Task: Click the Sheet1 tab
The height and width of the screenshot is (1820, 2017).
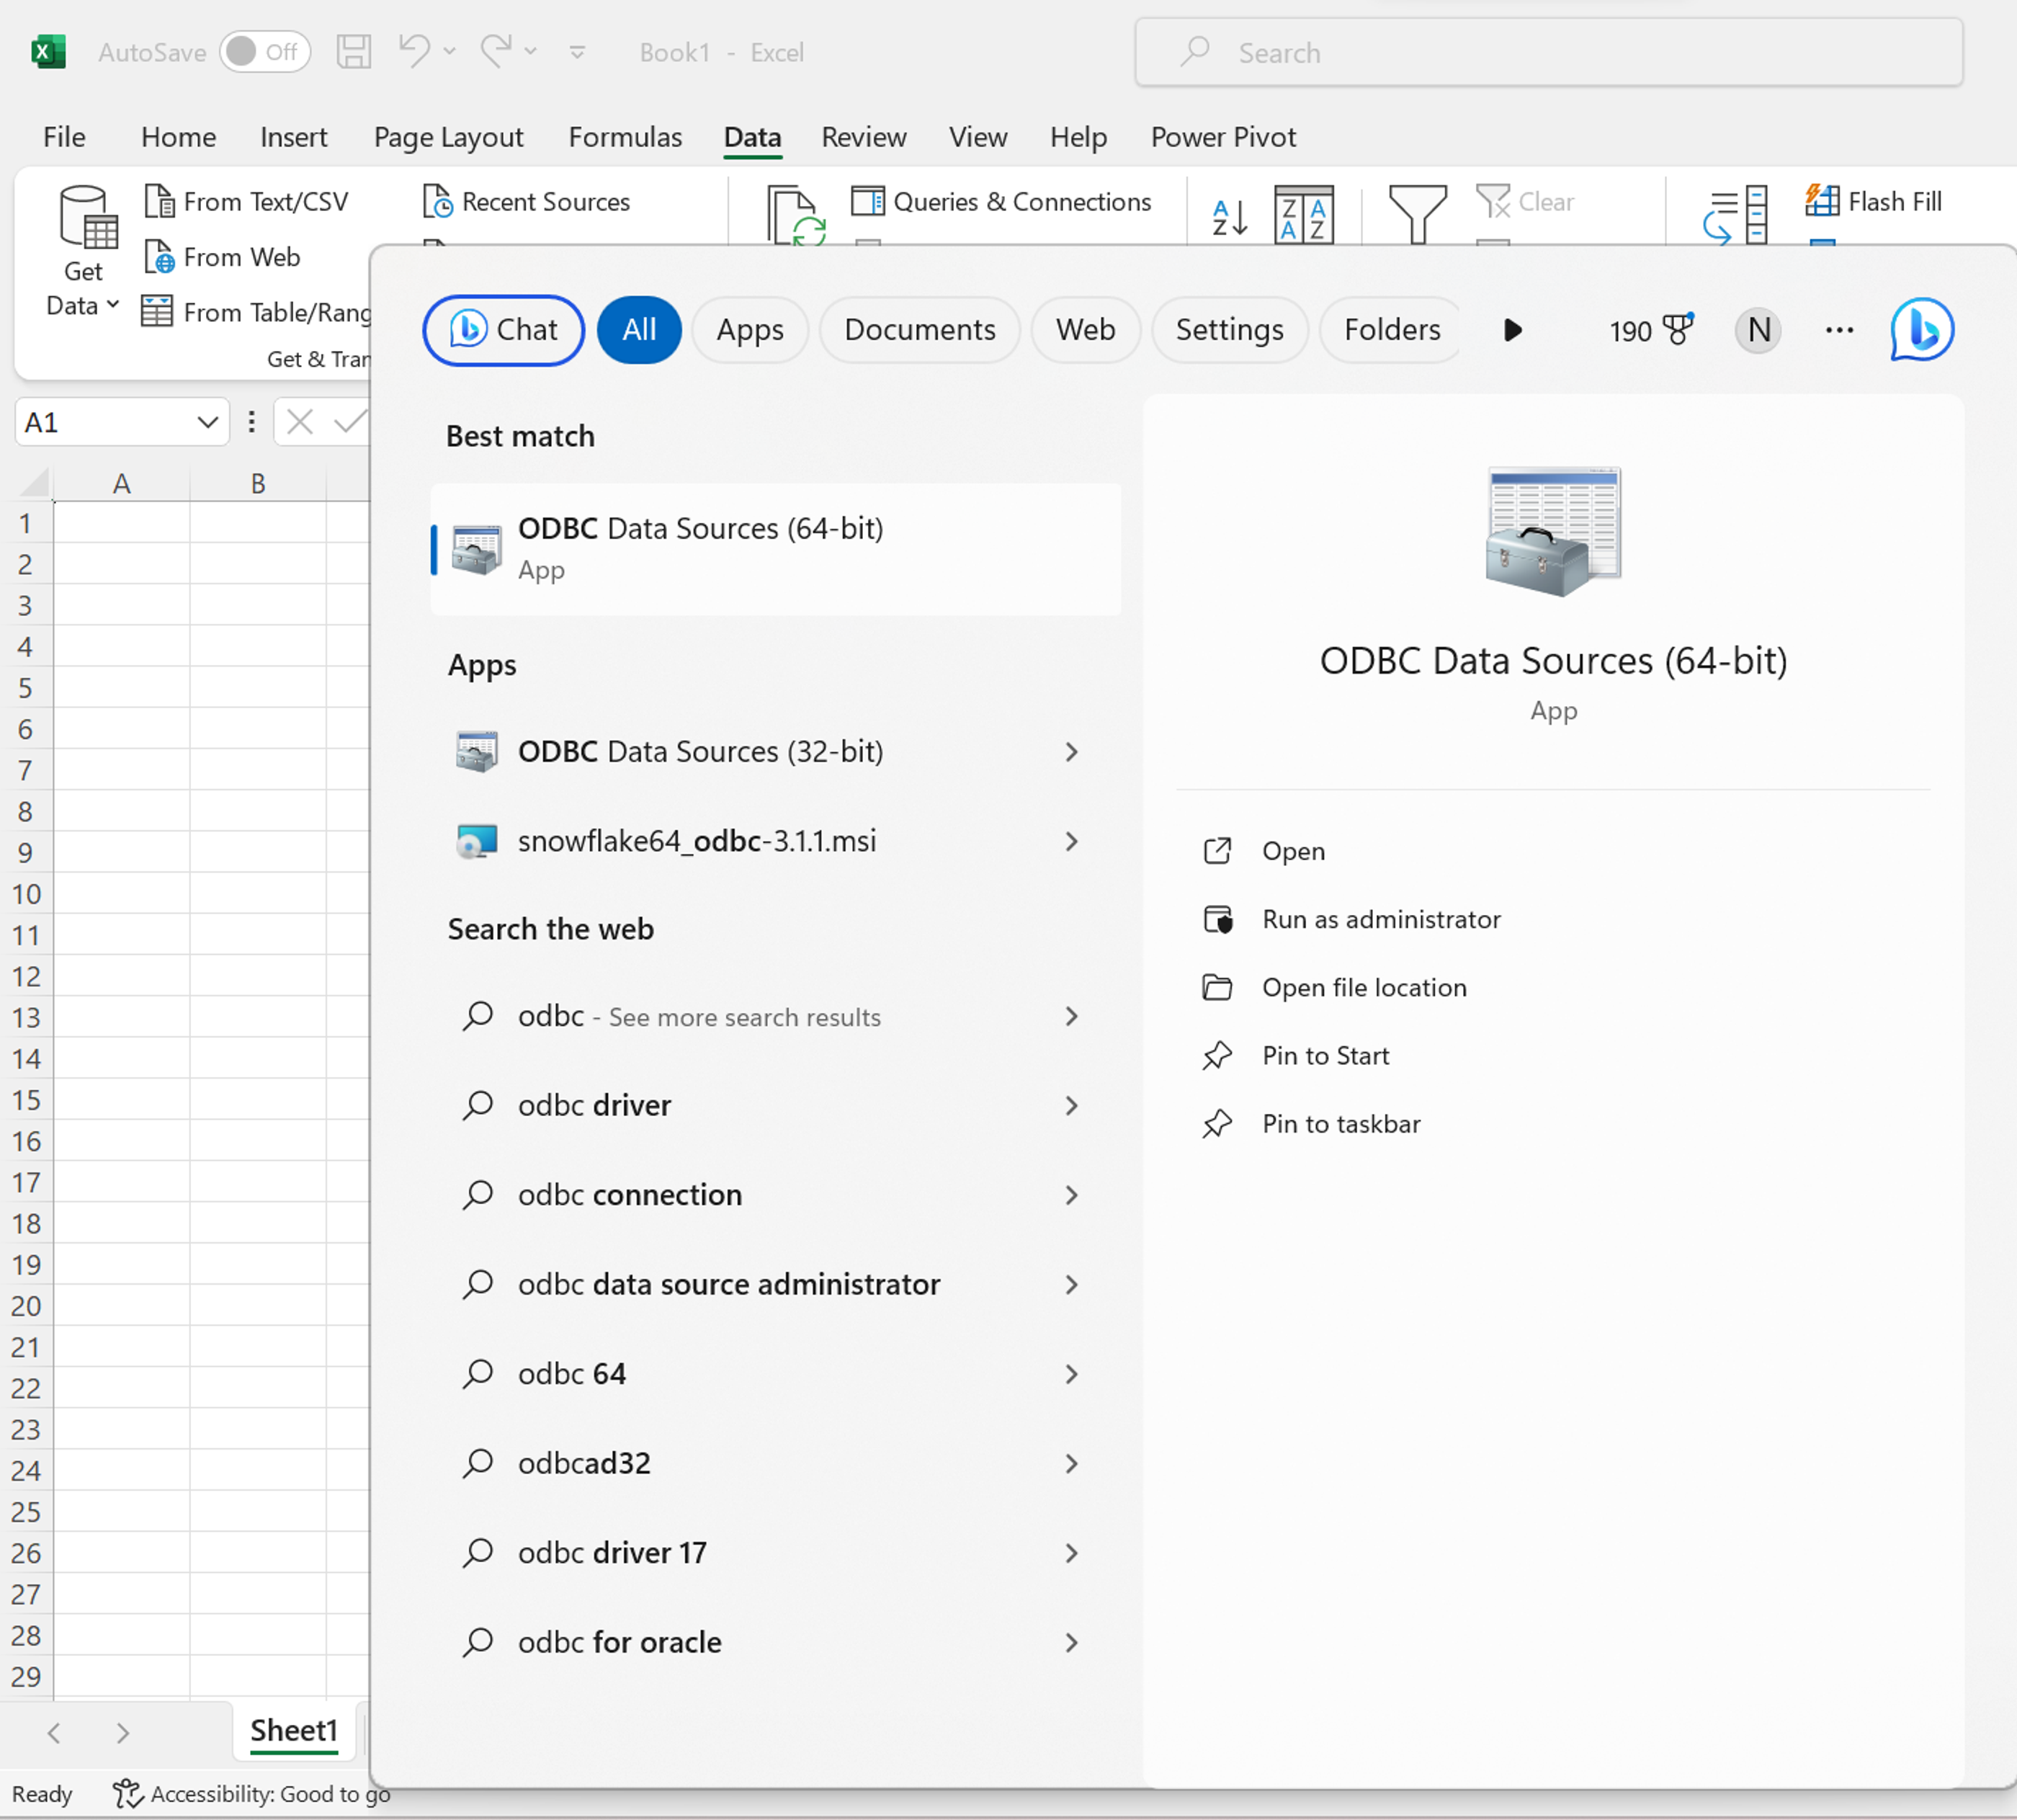Action: click(294, 1730)
